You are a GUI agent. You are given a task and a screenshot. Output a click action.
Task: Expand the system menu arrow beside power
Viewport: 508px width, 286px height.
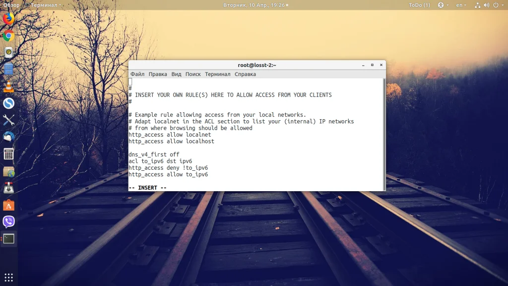[503, 5]
